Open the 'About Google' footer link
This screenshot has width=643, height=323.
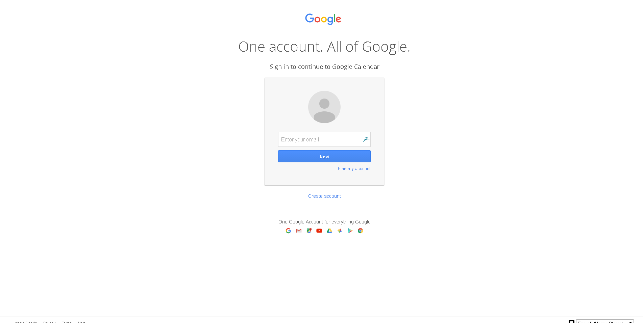coord(26,322)
